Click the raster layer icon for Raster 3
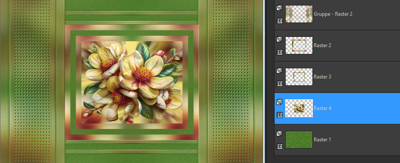The width and height of the screenshot is (400, 163). click(279, 70)
